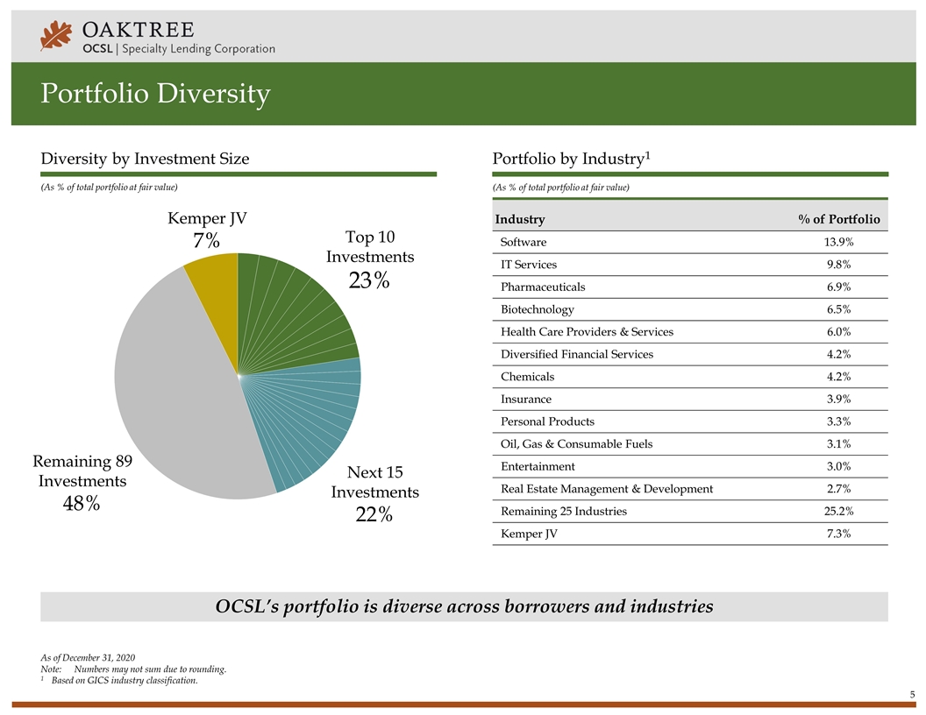Click the 'Industry' column header
Image resolution: width=926 pixels, height=715 pixels.
tap(520, 219)
